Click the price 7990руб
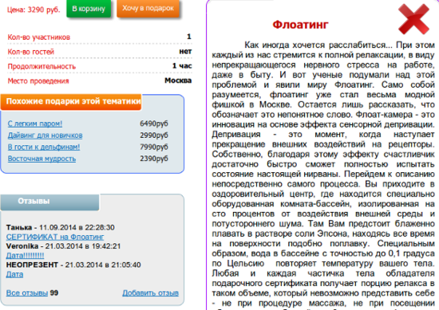 [154, 147]
